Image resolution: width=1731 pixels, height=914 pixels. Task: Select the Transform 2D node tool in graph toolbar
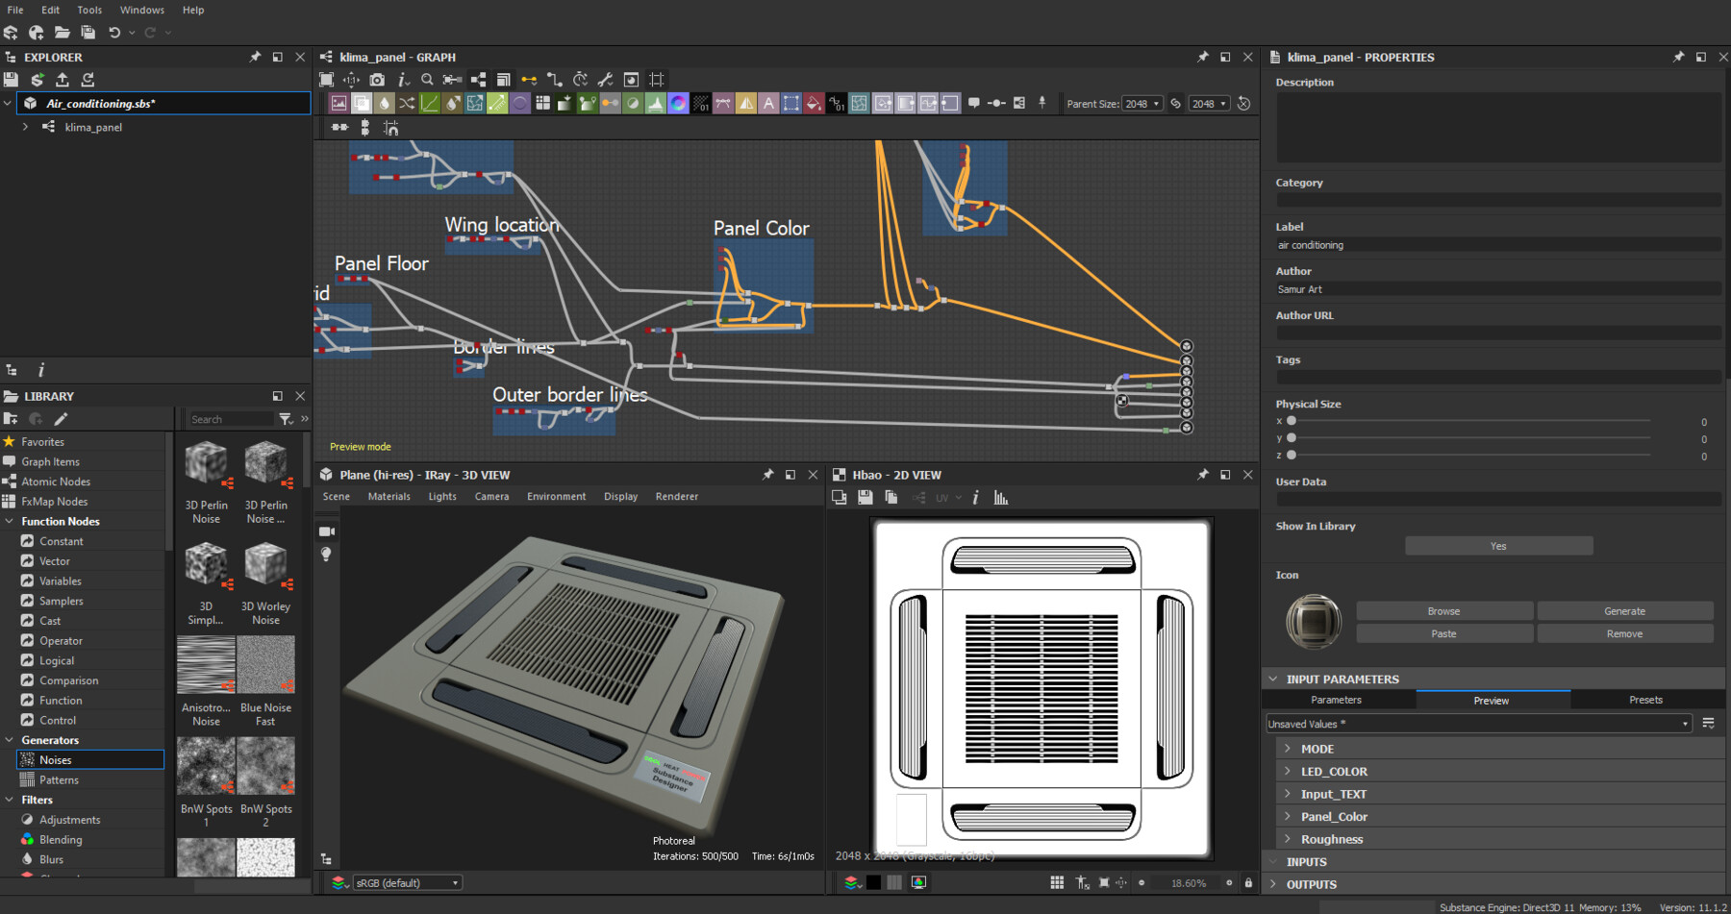pyautogui.click(x=476, y=103)
